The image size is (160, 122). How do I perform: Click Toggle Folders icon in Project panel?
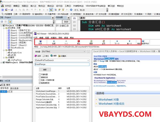(10, 22)
